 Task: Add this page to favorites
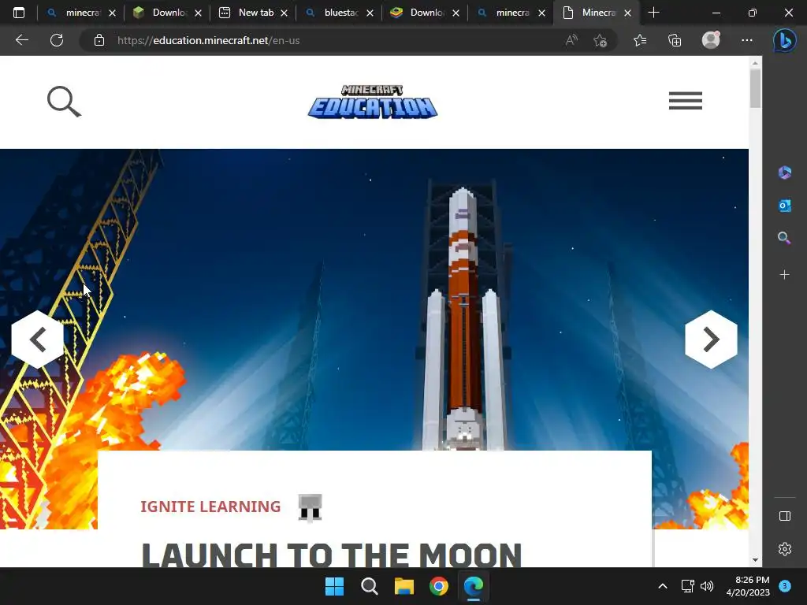click(x=600, y=40)
